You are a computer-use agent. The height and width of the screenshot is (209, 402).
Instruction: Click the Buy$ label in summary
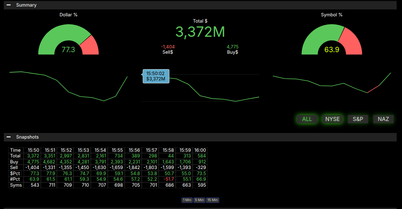(x=233, y=52)
